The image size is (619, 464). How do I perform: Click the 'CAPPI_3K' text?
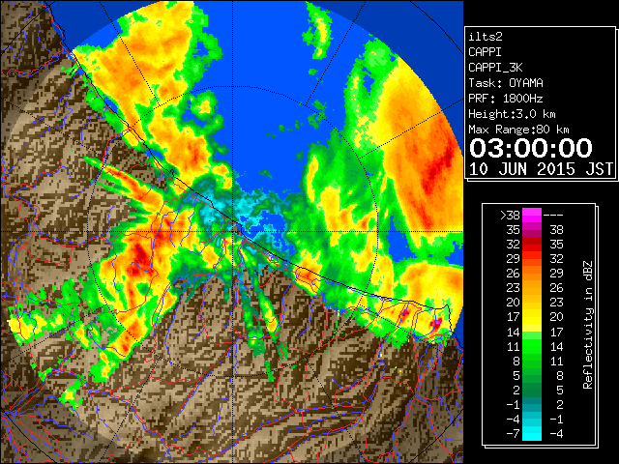(x=495, y=68)
